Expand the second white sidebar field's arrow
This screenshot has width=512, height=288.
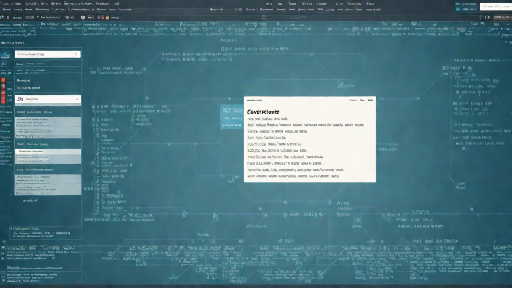point(77,99)
